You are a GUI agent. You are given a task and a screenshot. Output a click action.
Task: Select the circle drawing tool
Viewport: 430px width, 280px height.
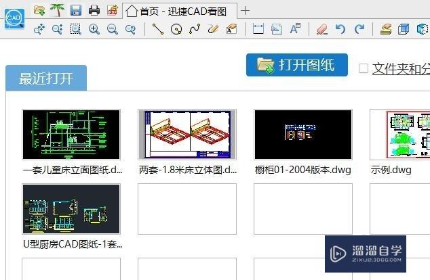[x=176, y=29]
